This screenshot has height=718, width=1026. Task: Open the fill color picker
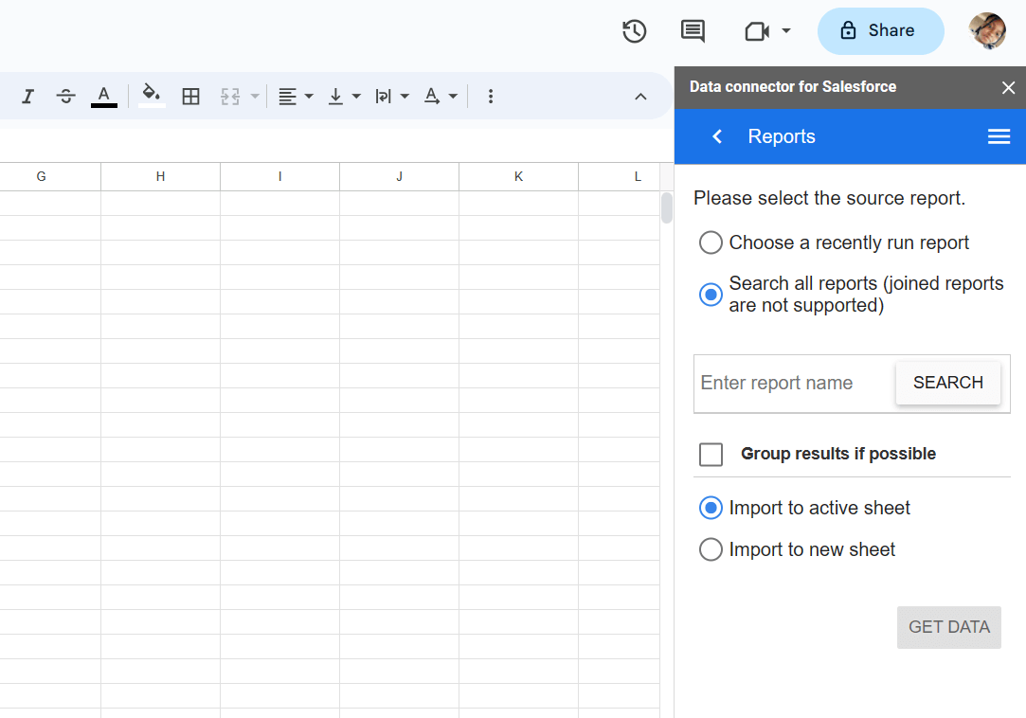(152, 96)
